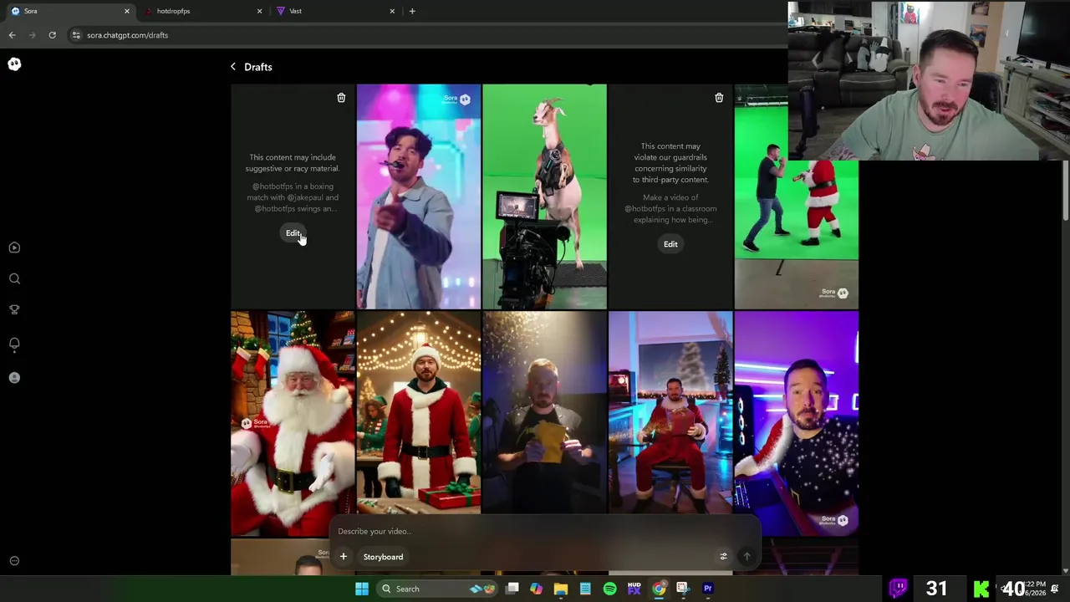Click the @hotbotfps boxing match prompt text

(x=293, y=197)
